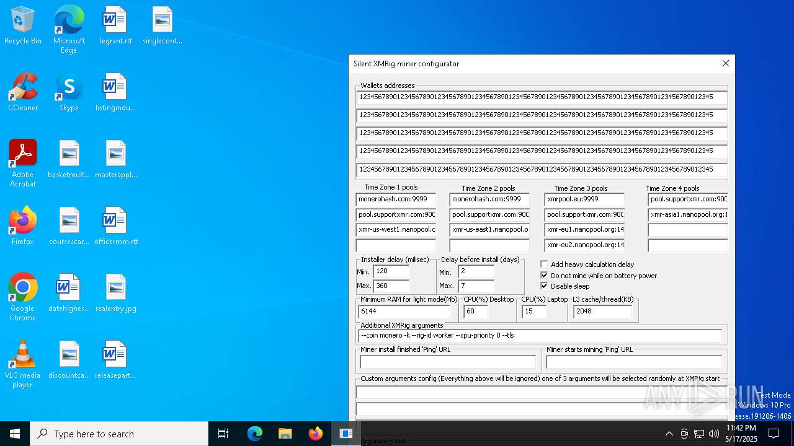Select the masterappl... image file icon
This screenshot has height=446, width=794.
tap(115, 160)
